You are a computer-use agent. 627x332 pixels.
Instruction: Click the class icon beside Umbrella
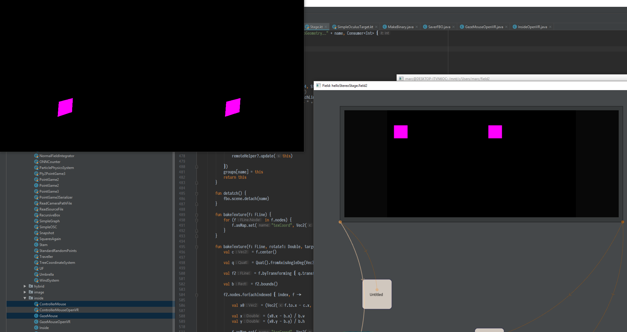36,274
